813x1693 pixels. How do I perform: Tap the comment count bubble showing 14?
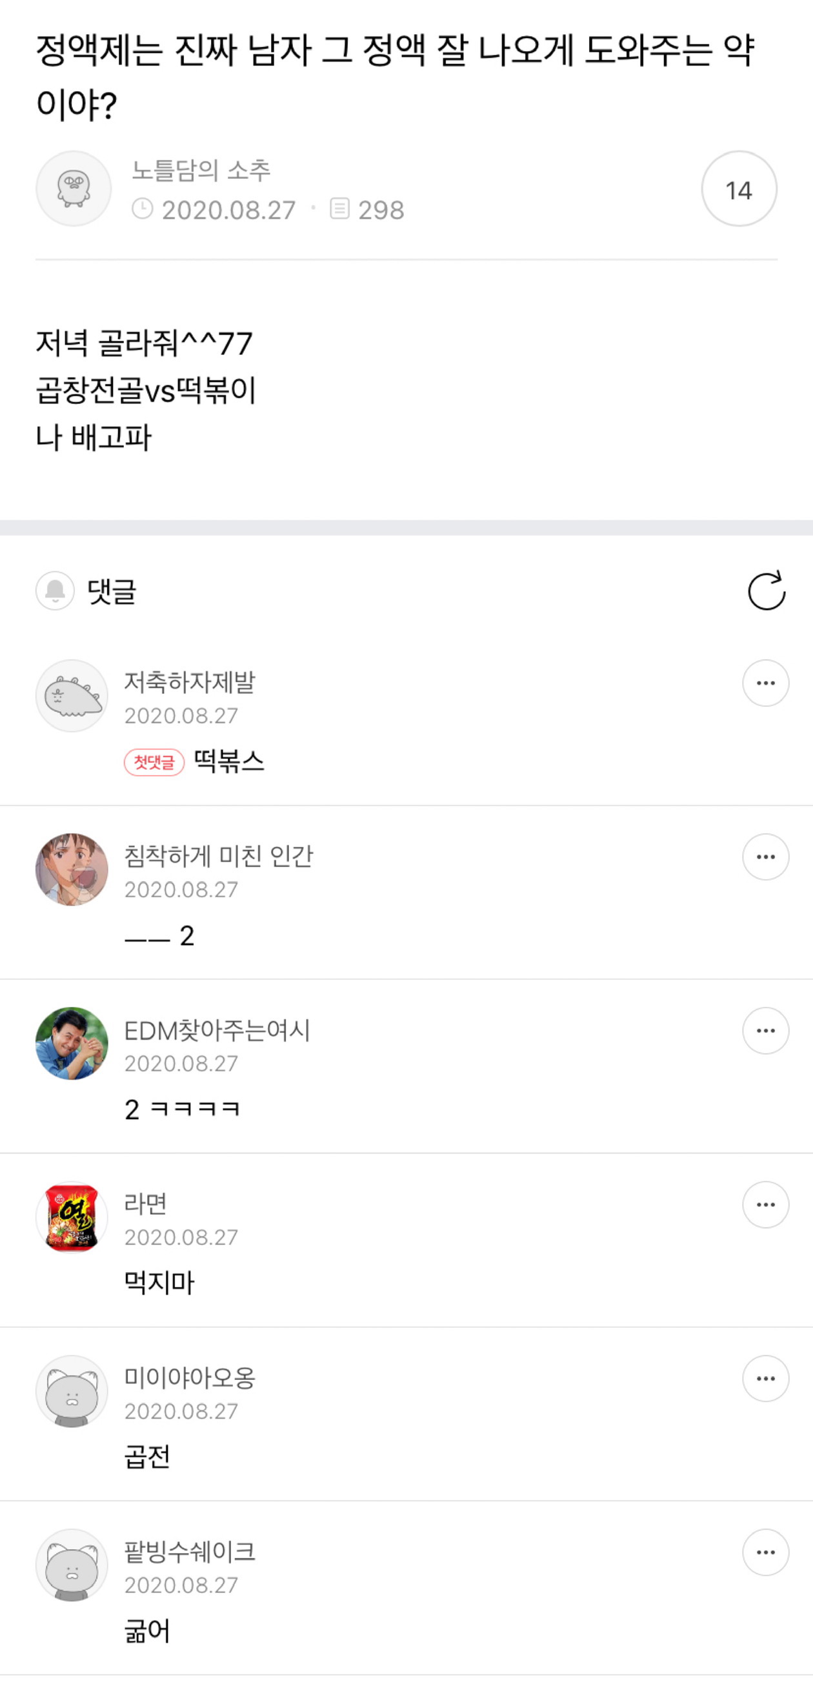tap(739, 189)
